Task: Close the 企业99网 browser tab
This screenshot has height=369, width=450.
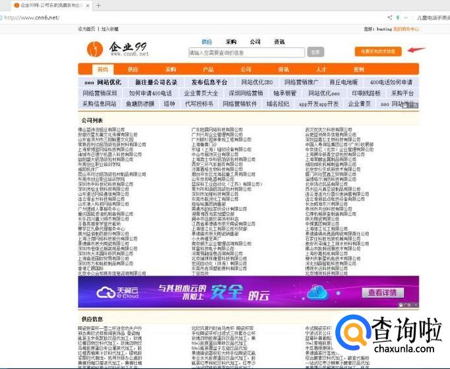Action: pyautogui.click(x=88, y=5)
